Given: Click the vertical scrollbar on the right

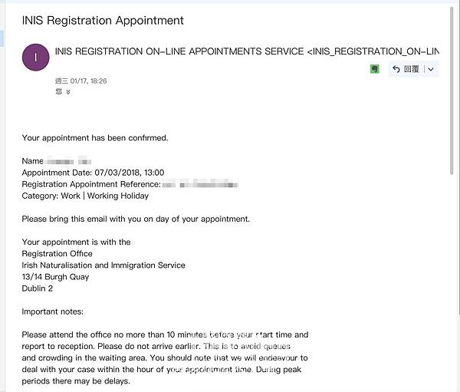Looking at the screenshot, I should pos(451,92).
